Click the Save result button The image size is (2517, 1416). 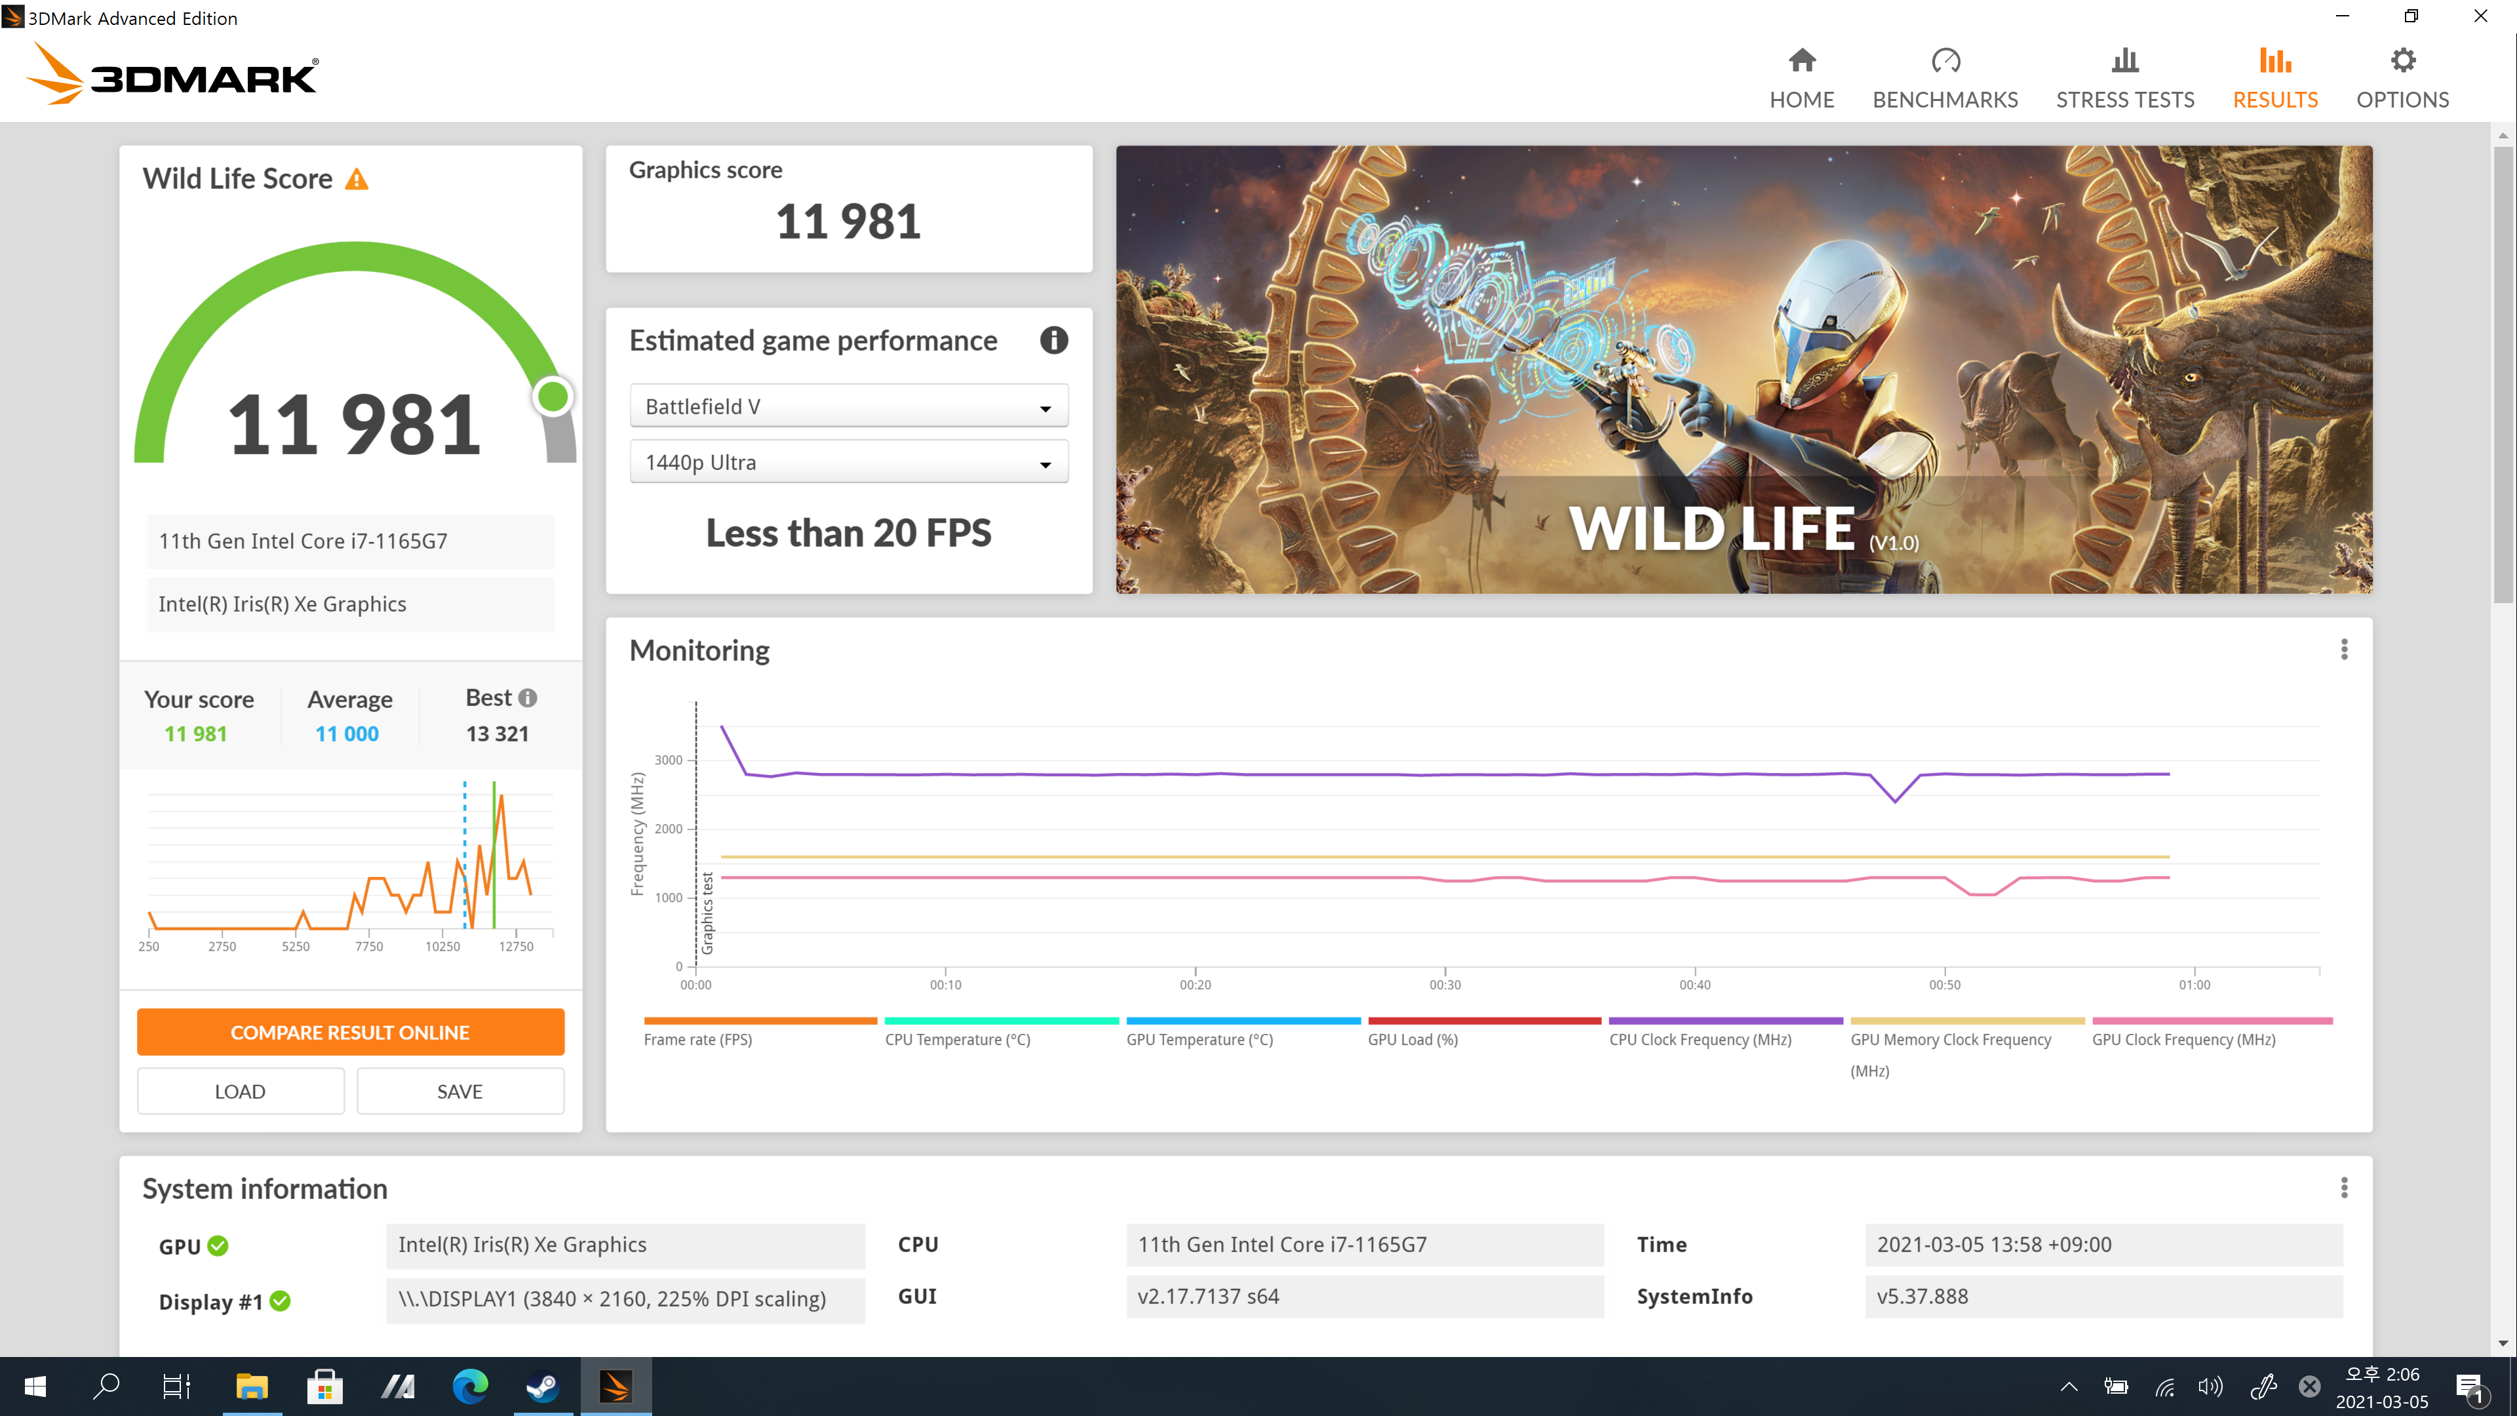[459, 1091]
